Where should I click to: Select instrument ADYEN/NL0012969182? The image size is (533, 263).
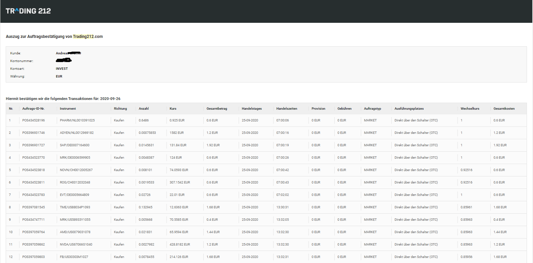tap(77, 133)
